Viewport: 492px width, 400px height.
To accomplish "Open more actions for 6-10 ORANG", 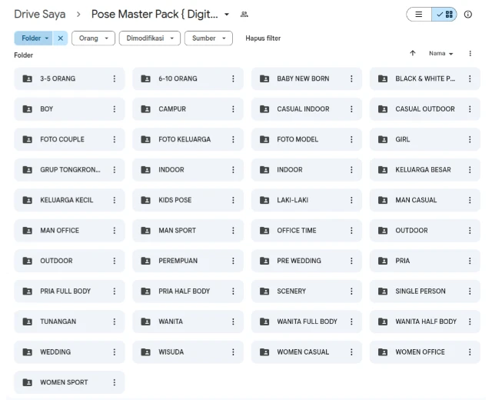I will click(233, 78).
